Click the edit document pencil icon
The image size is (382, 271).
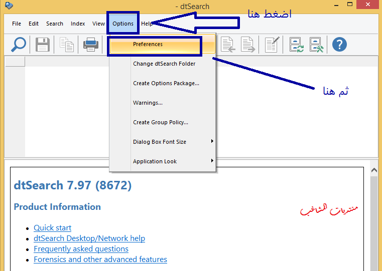pyautogui.click(x=272, y=45)
